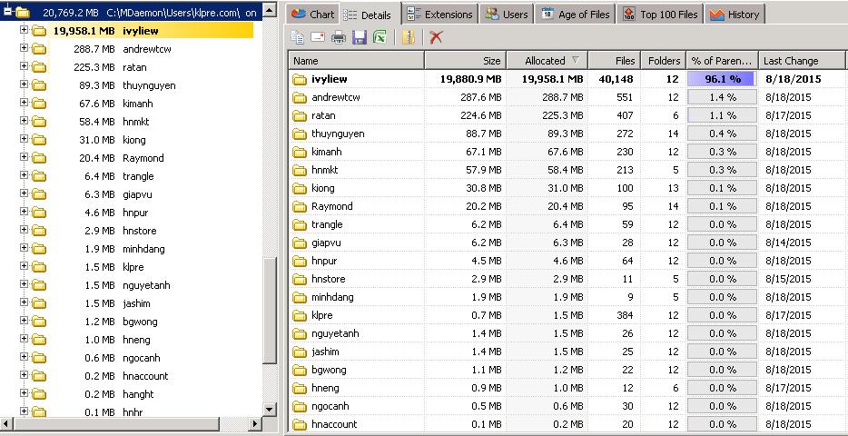Open the Users tab
The image size is (848, 436).
pos(507,14)
